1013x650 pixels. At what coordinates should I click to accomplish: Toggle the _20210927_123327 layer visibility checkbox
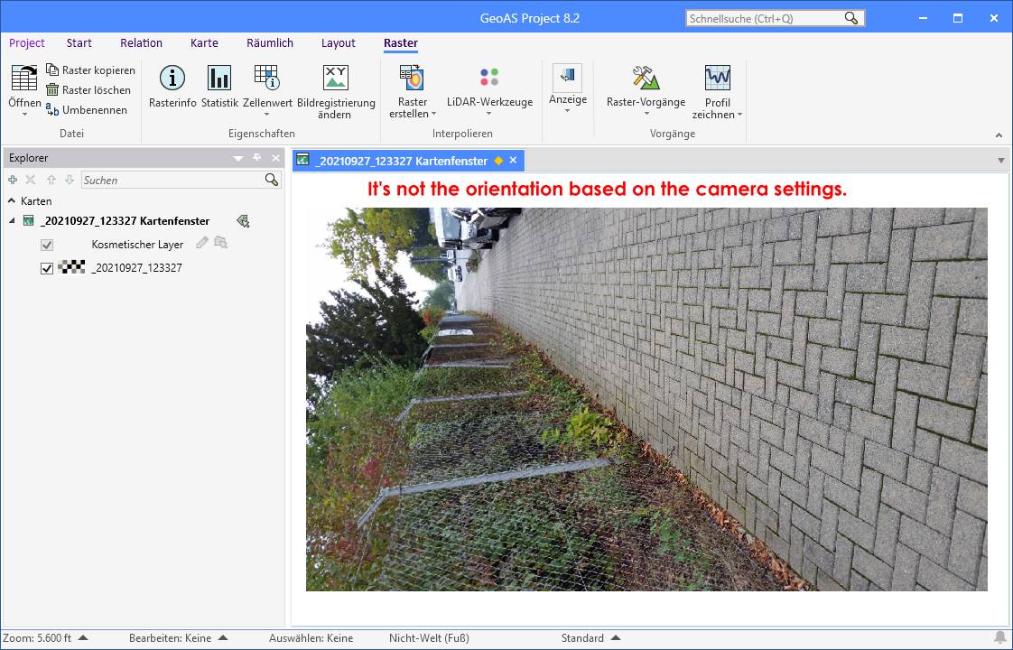point(47,268)
